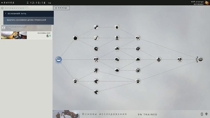Viewport: 210px width, 118px height.
Task: Click the skill points diamond icon
Action: click(x=206, y=114)
